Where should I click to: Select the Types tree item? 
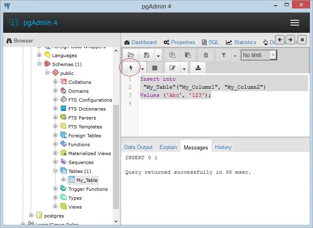[75, 198]
